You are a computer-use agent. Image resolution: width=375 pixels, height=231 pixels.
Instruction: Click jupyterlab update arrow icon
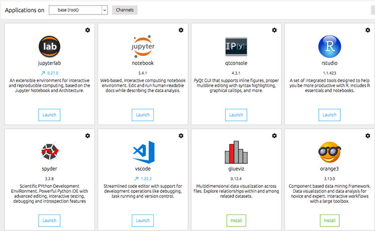click(x=43, y=73)
